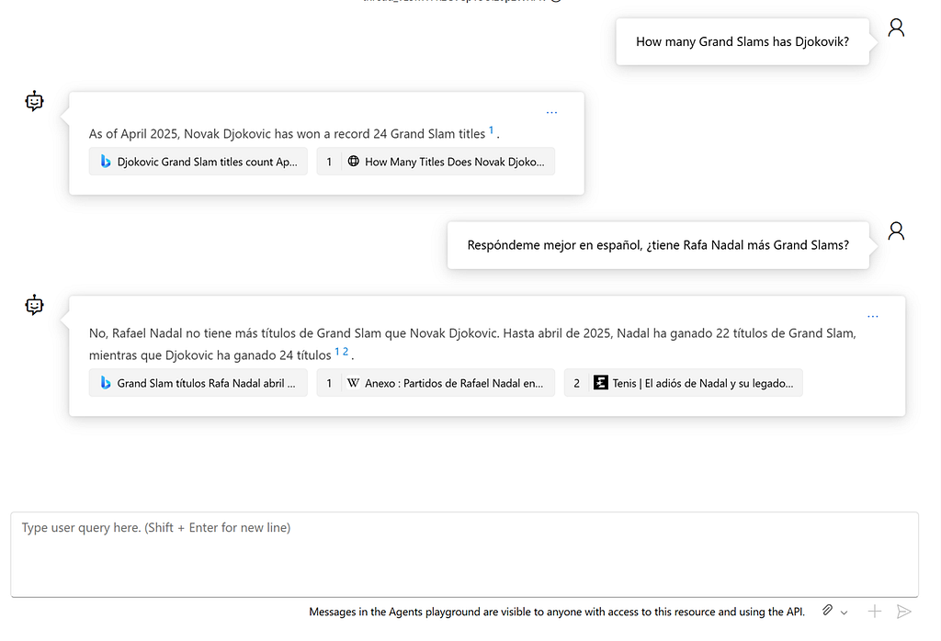The image size is (941, 641).
Task: Click the first user avatar icon
Action: tap(896, 28)
